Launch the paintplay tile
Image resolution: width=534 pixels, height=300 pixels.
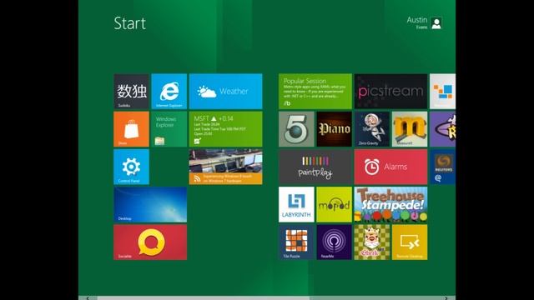pos(315,167)
